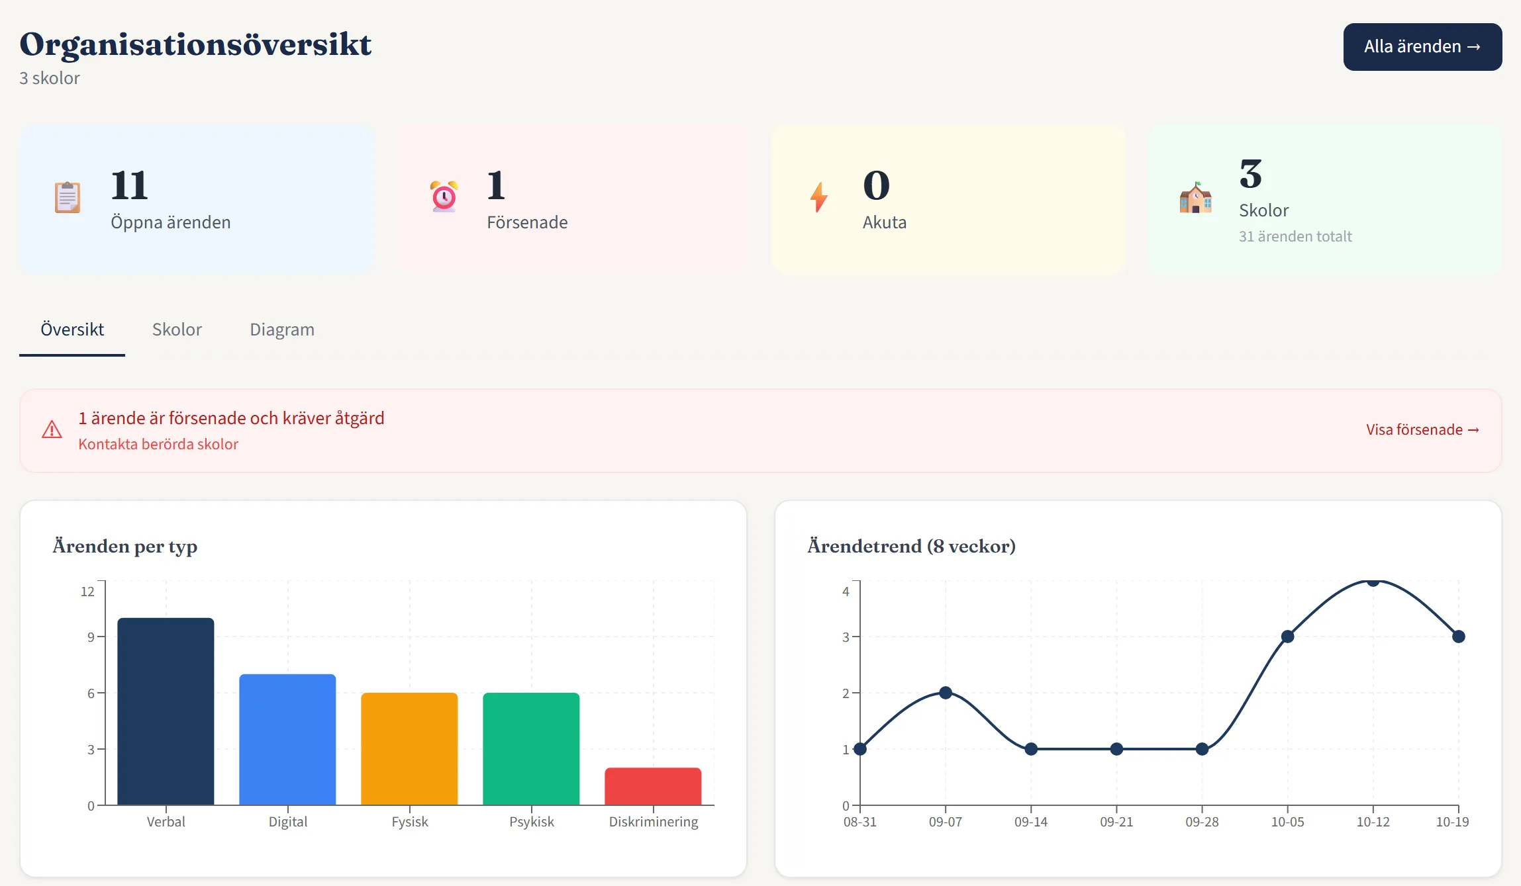
Task: Click the orange Fysisk bar
Action: click(409, 749)
